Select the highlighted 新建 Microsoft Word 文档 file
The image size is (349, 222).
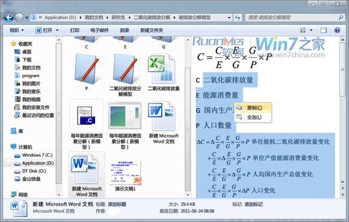(x=87, y=175)
